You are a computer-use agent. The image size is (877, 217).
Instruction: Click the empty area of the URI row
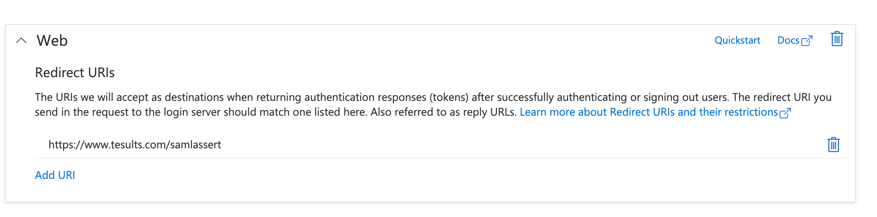pyautogui.click(x=510, y=145)
